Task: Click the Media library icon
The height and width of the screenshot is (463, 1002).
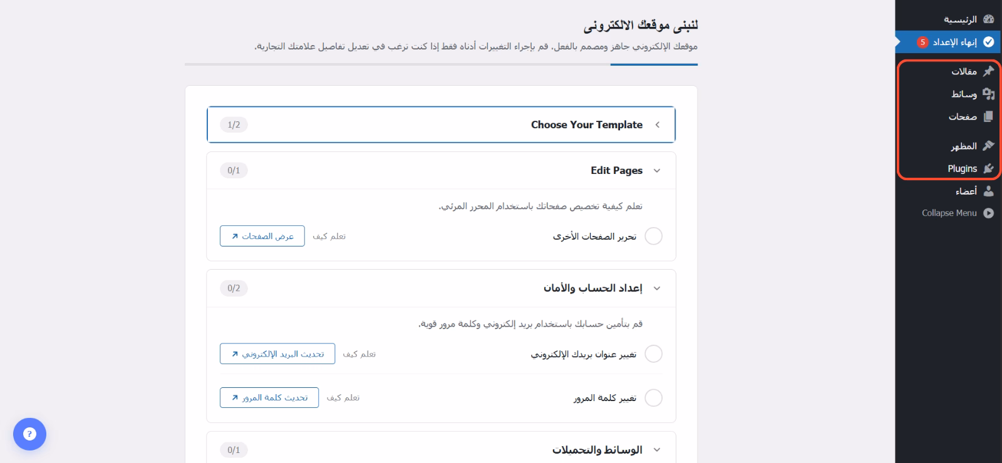Action: (x=988, y=94)
